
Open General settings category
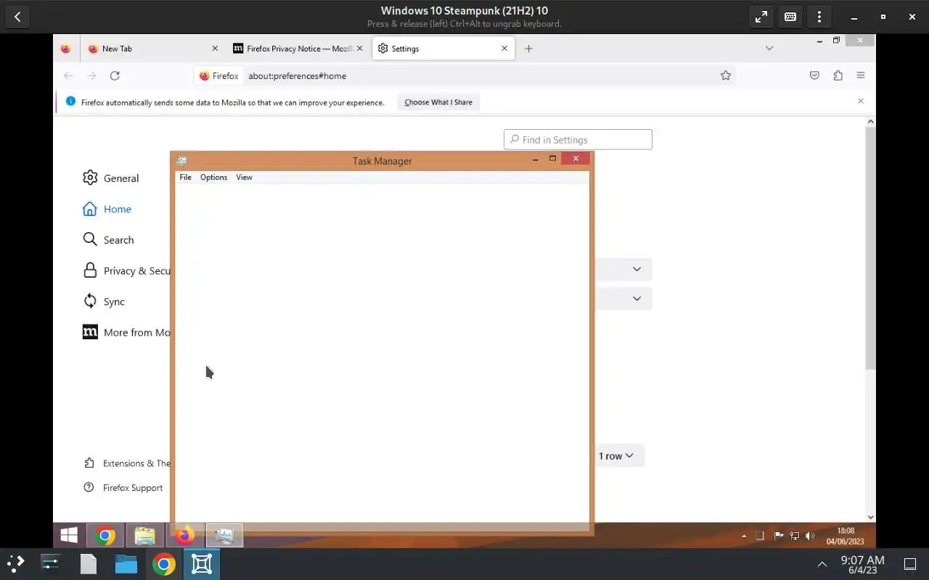110,178
